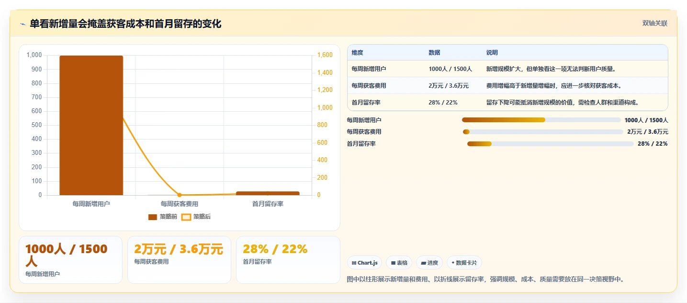Click the 表格 chip
Screen dimensions: 687x303
point(399,263)
